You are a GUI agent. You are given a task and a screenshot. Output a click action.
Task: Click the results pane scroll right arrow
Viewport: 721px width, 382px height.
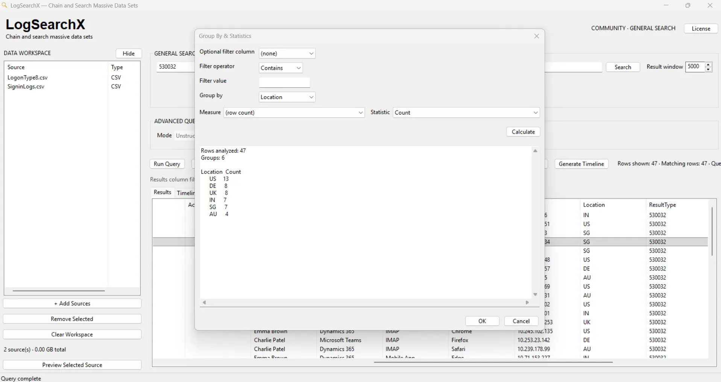[527, 302]
